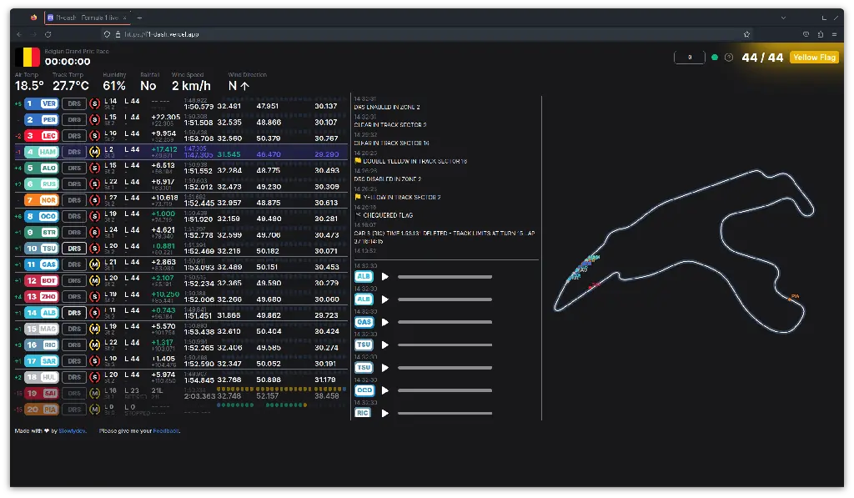
Task: Click soft tyre icon in HUL row
Action: click(95, 377)
